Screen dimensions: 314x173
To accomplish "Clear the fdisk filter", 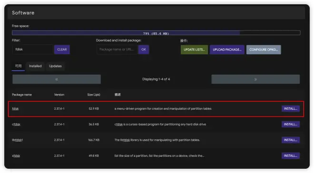I will point(62,49).
